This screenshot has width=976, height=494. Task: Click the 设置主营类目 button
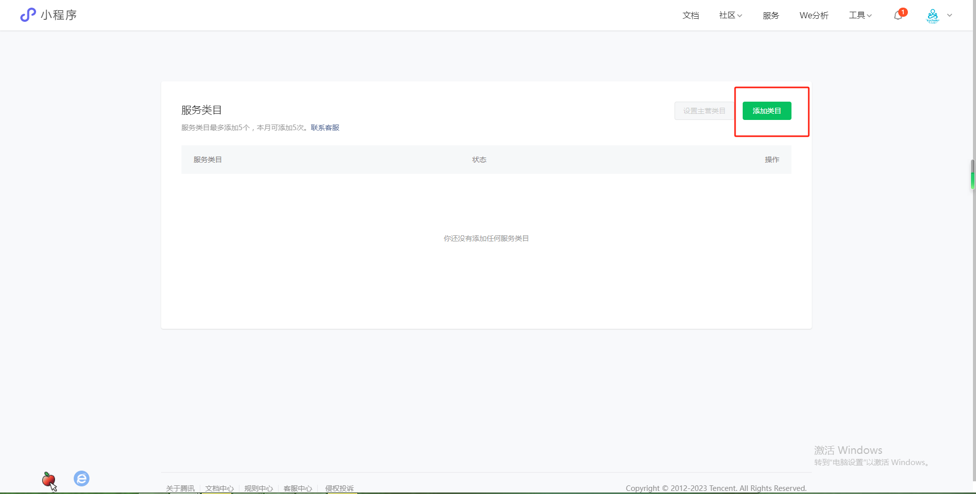[x=704, y=111]
